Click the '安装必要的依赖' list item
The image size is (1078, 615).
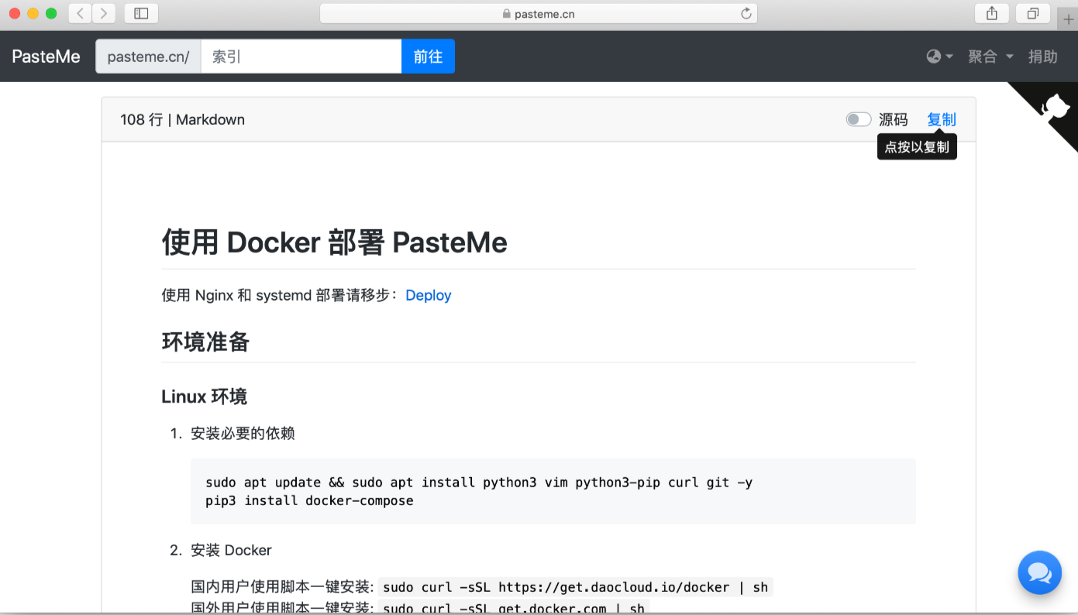click(243, 433)
